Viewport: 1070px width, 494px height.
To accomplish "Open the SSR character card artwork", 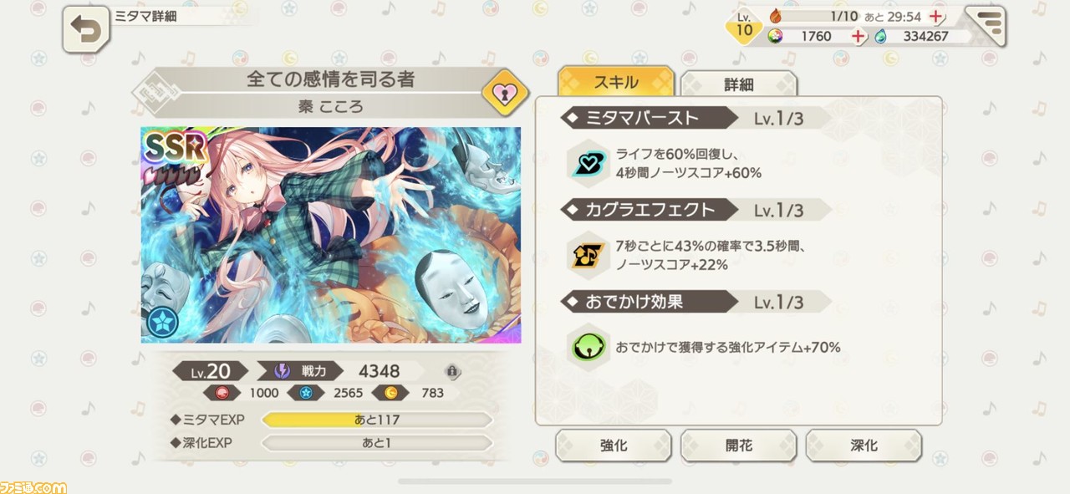I will pyautogui.click(x=331, y=235).
